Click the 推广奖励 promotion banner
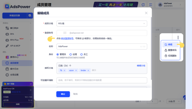This screenshot has width=192, height=109. click(18, 84)
